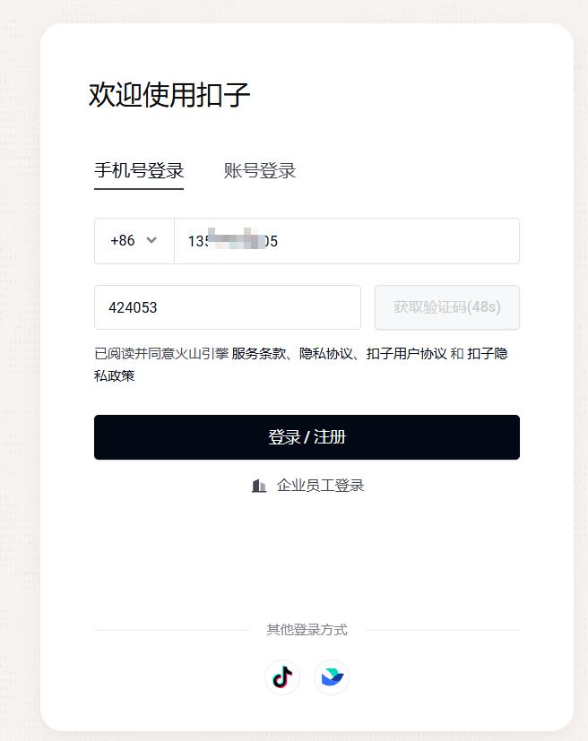Image resolution: width=588 pixels, height=741 pixels.
Task: Switch to the 手机号登录 tab
Action: pos(139,170)
